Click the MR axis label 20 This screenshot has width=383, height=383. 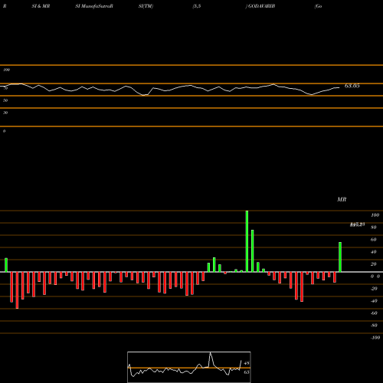(x=374, y=264)
